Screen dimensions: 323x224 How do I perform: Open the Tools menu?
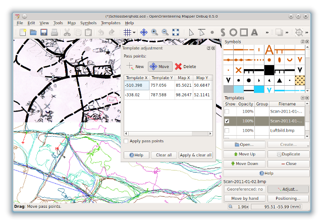pyautogui.click(x=58, y=23)
